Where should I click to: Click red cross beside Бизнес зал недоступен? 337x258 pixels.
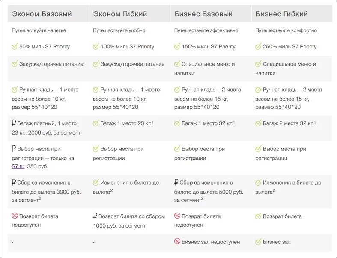(x=177, y=241)
